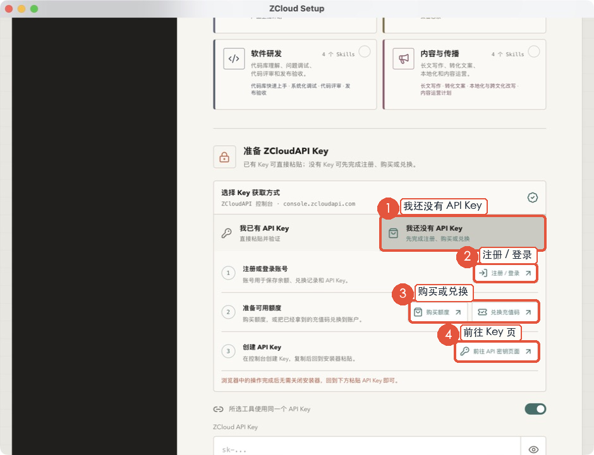Click the yellow minimize window button
594x455 pixels.
(21, 9)
